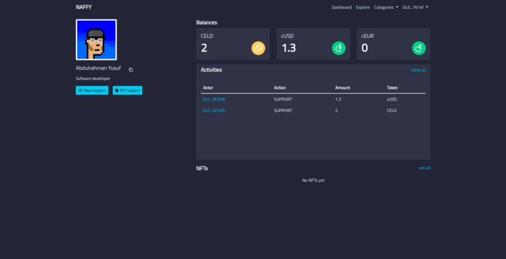The height and width of the screenshot is (259, 506).
Task: Click see all NFTs link
Action: point(424,168)
